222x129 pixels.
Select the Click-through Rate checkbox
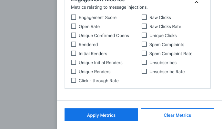click(74, 81)
